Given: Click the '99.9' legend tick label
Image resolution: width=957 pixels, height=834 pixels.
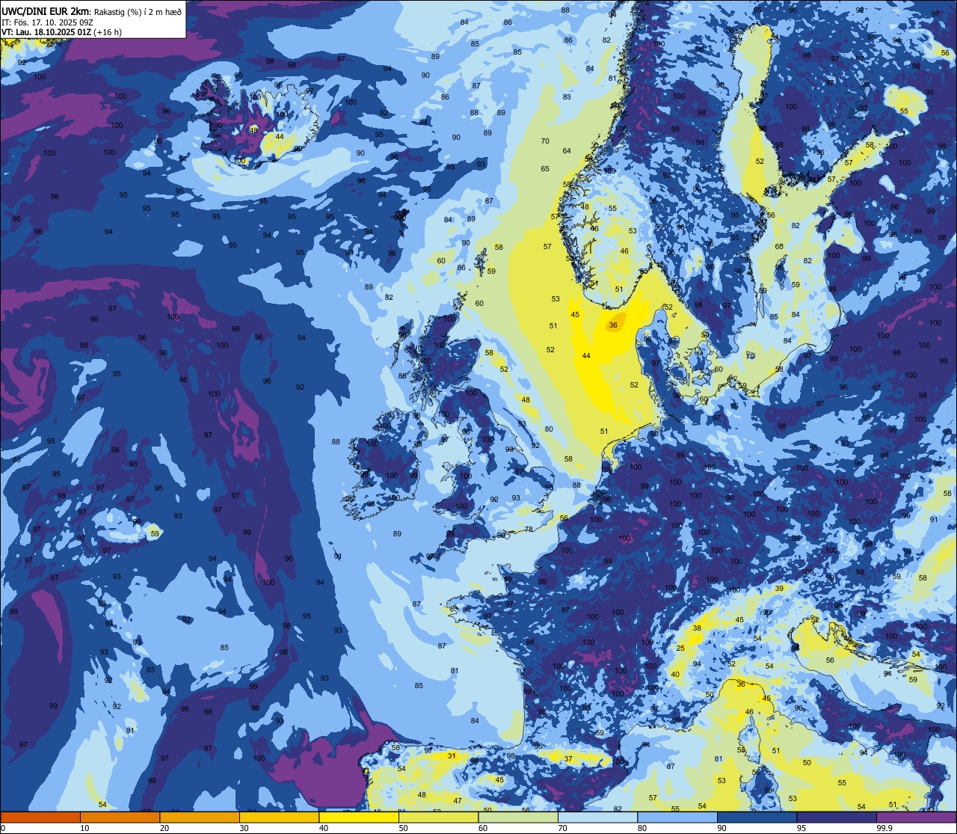Looking at the screenshot, I should coord(885,828).
